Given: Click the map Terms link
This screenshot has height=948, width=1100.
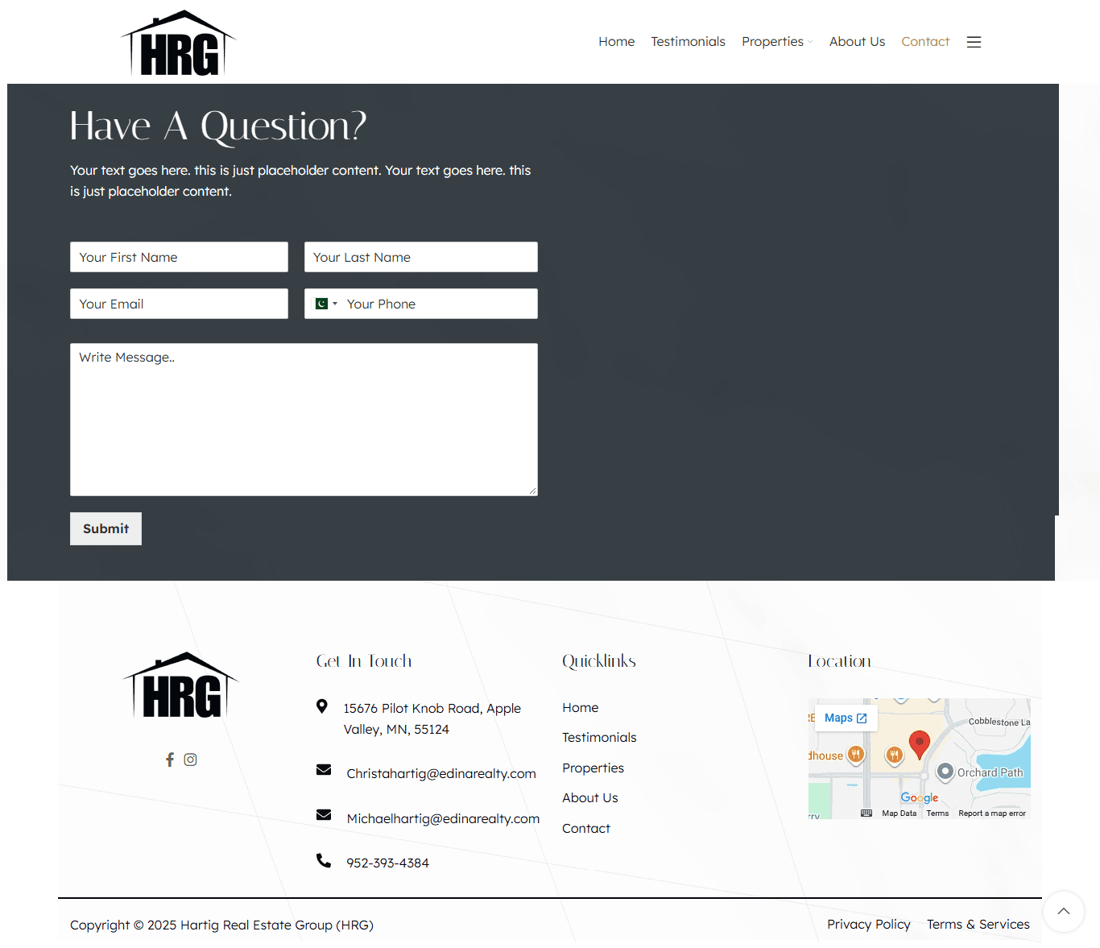Looking at the screenshot, I should 937,813.
